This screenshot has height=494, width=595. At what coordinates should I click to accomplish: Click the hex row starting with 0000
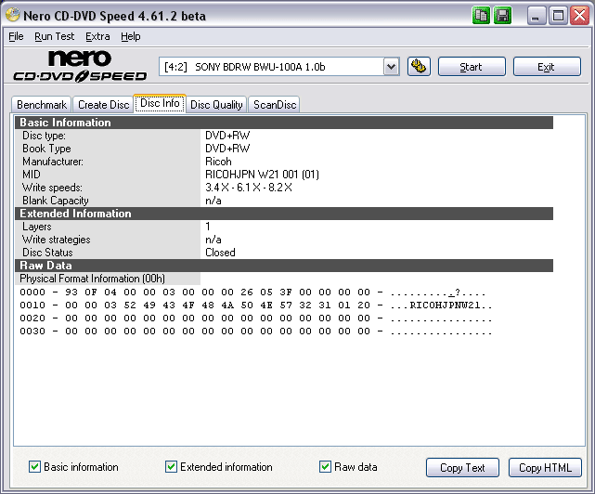(252, 292)
